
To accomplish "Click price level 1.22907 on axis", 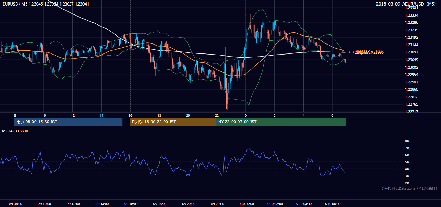I will point(412,82).
